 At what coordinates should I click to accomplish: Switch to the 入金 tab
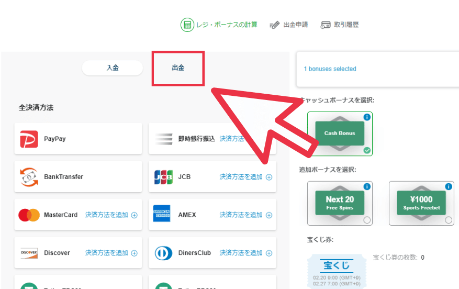click(113, 68)
